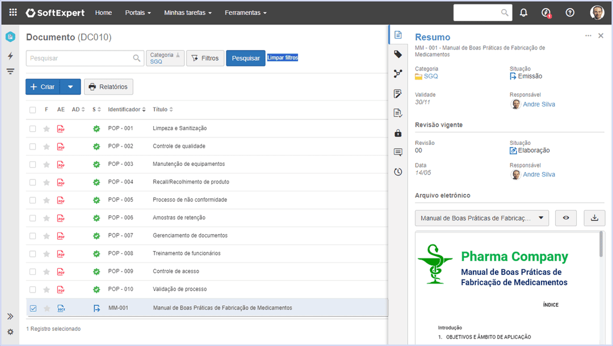The image size is (613, 346).
Task: Open notifications bell
Action: click(x=523, y=13)
